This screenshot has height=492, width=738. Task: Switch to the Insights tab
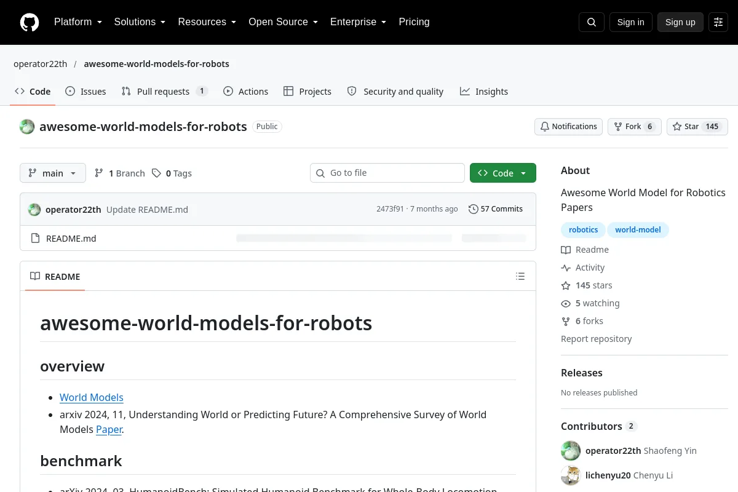484,92
